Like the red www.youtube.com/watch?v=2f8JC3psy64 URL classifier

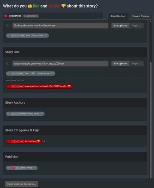[9, 86]
